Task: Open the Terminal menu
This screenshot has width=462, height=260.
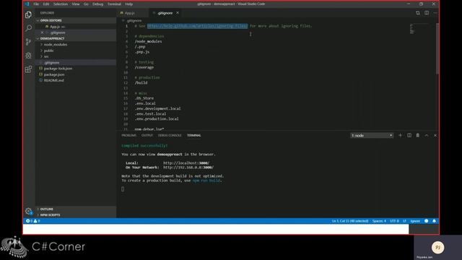Action: [114, 4]
